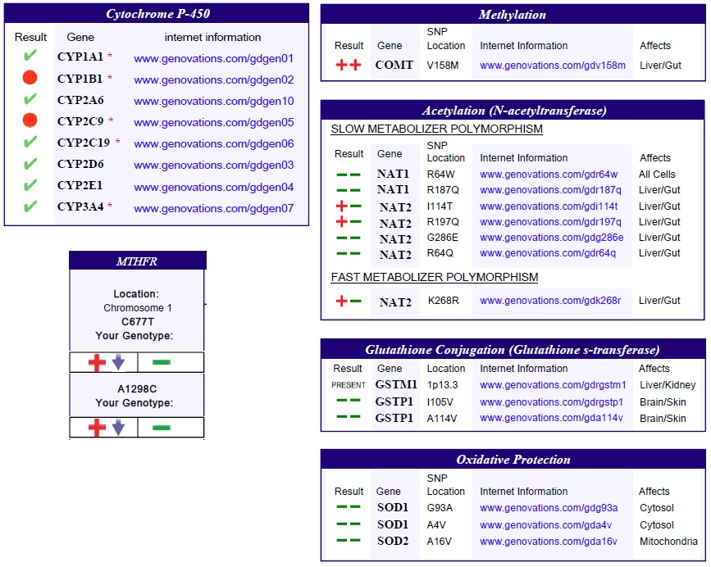Open the www.genovations.com/gdr187q link

[550, 190]
